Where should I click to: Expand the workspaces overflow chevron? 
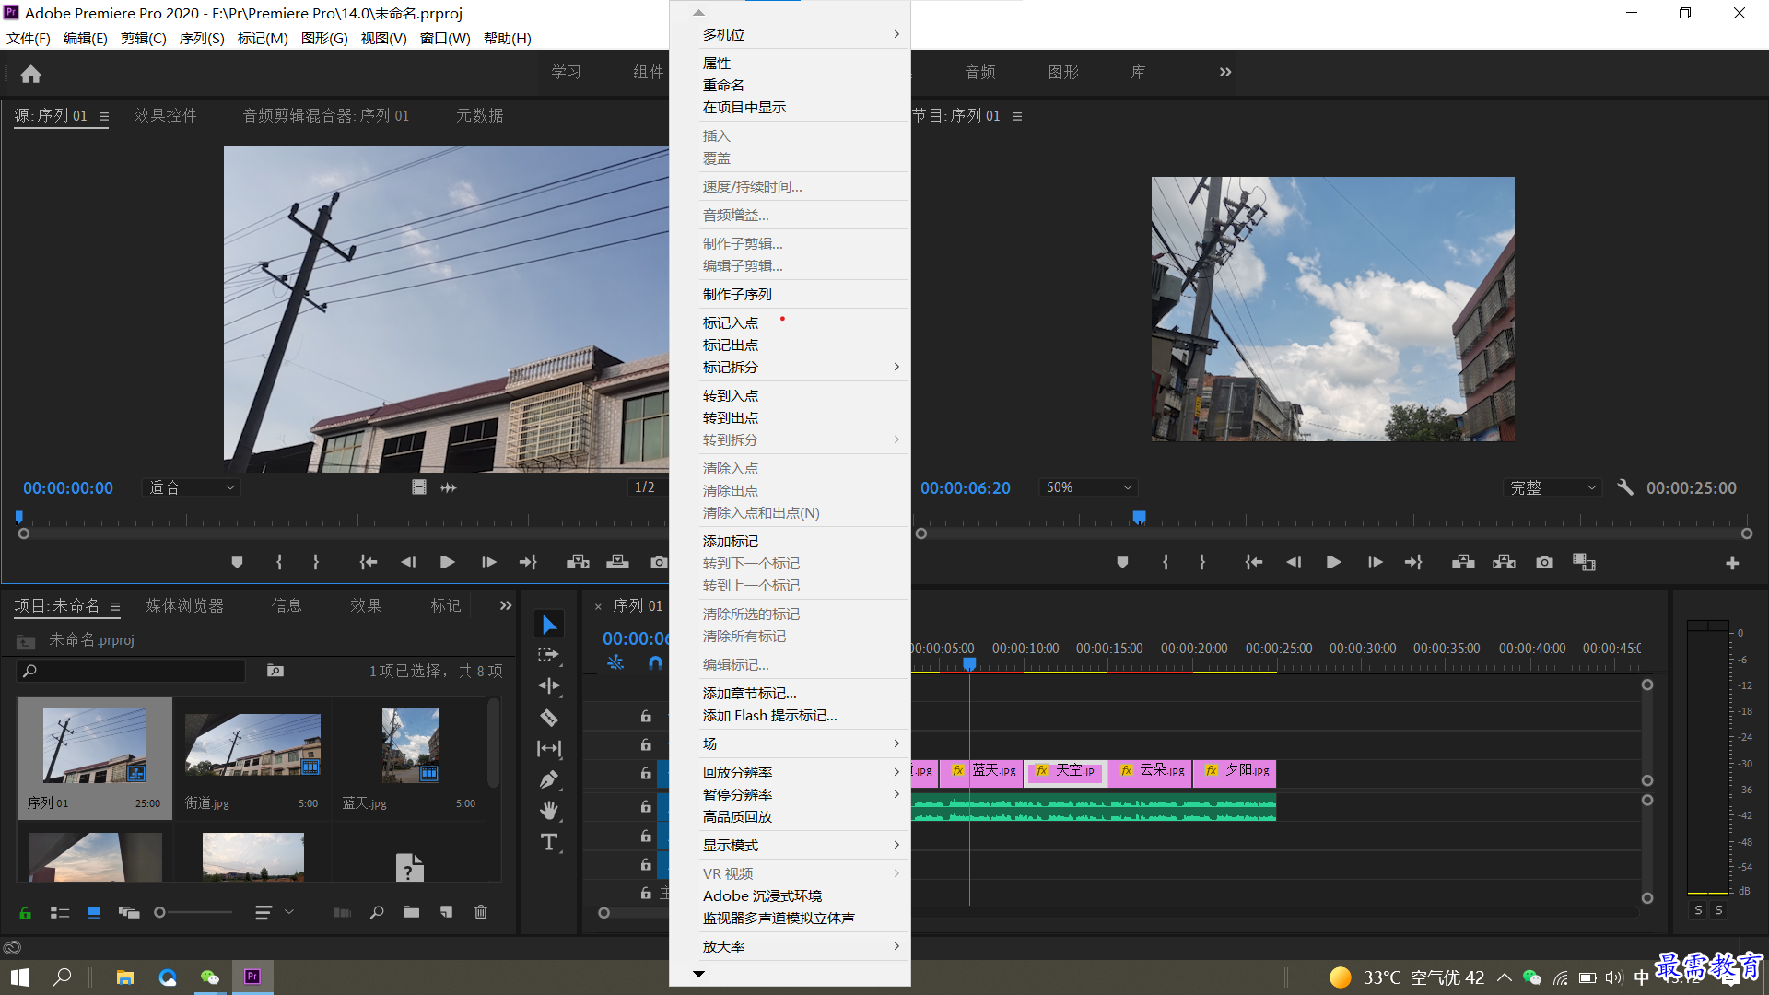[1225, 72]
